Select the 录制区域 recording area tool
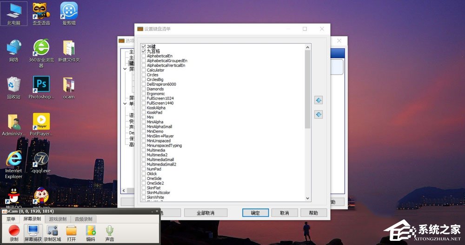This screenshot has height=245, width=465. click(52, 231)
